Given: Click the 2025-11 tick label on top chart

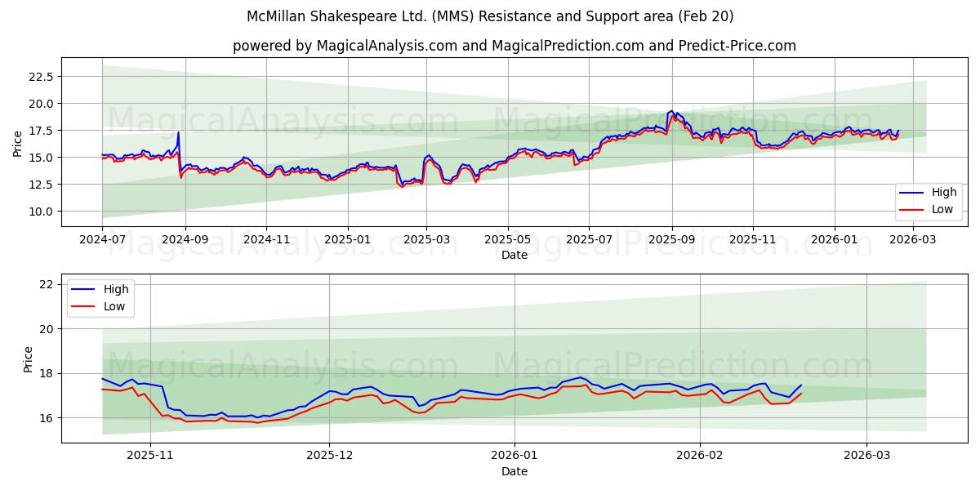Looking at the screenshot, I should pos(753,240).
